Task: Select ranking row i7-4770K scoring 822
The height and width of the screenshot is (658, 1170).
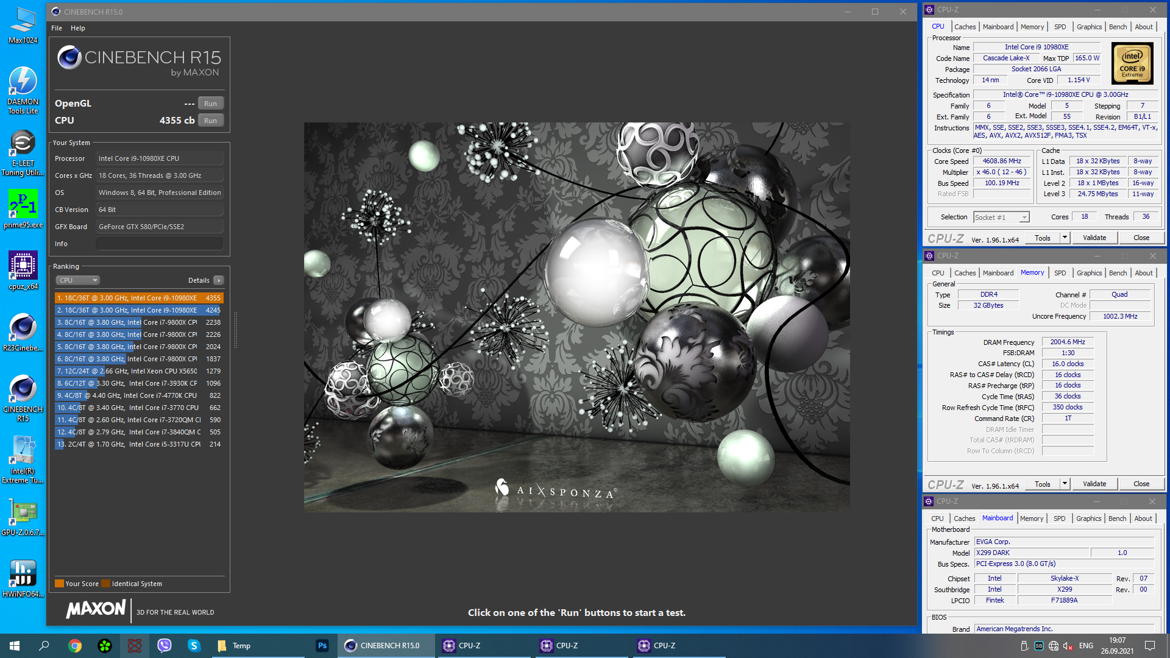Action: (139, 395)
